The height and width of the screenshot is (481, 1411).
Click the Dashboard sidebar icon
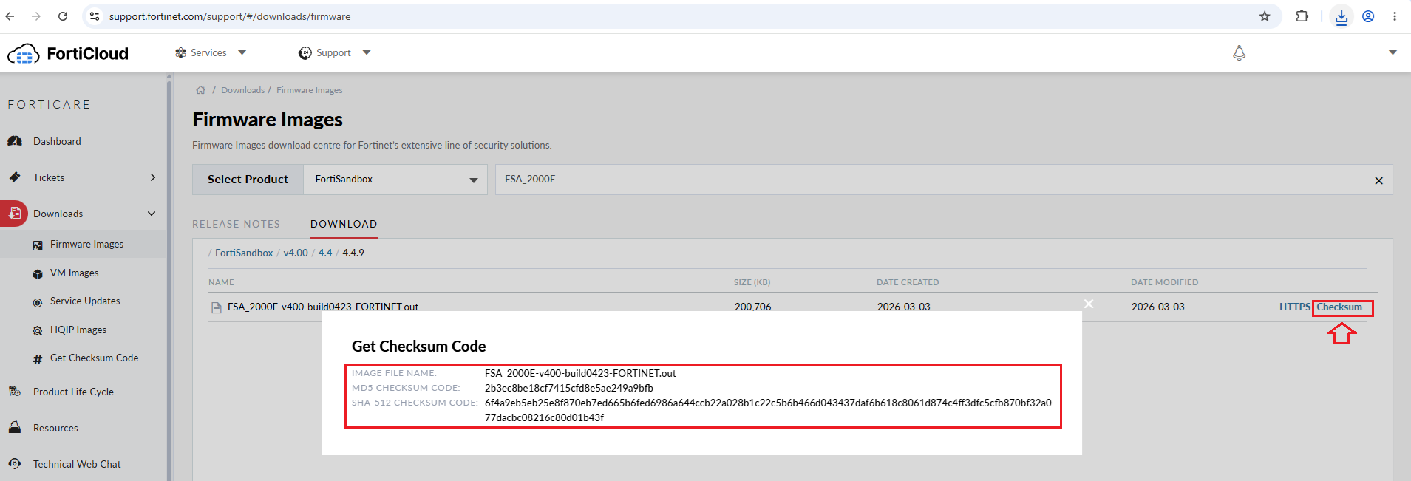pyautogui.click(x=15, y=141)
